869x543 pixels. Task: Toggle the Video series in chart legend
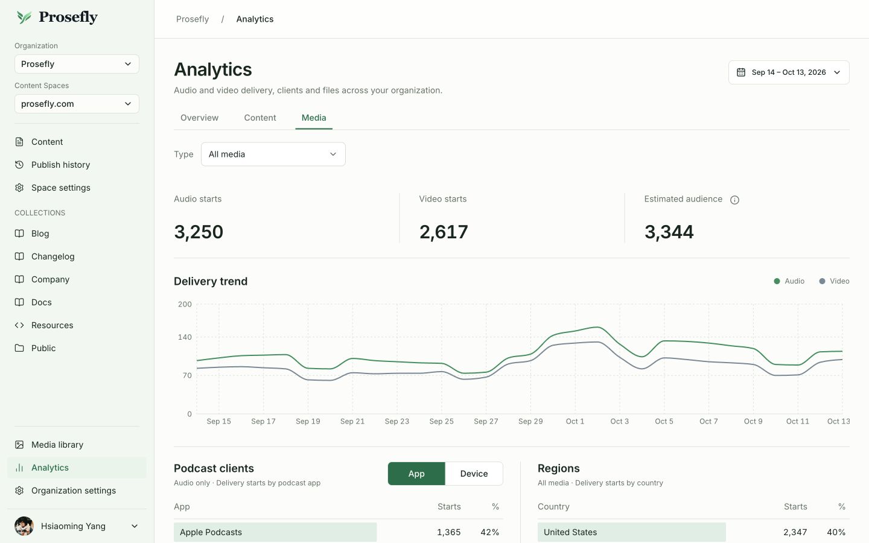coord(834,281)
